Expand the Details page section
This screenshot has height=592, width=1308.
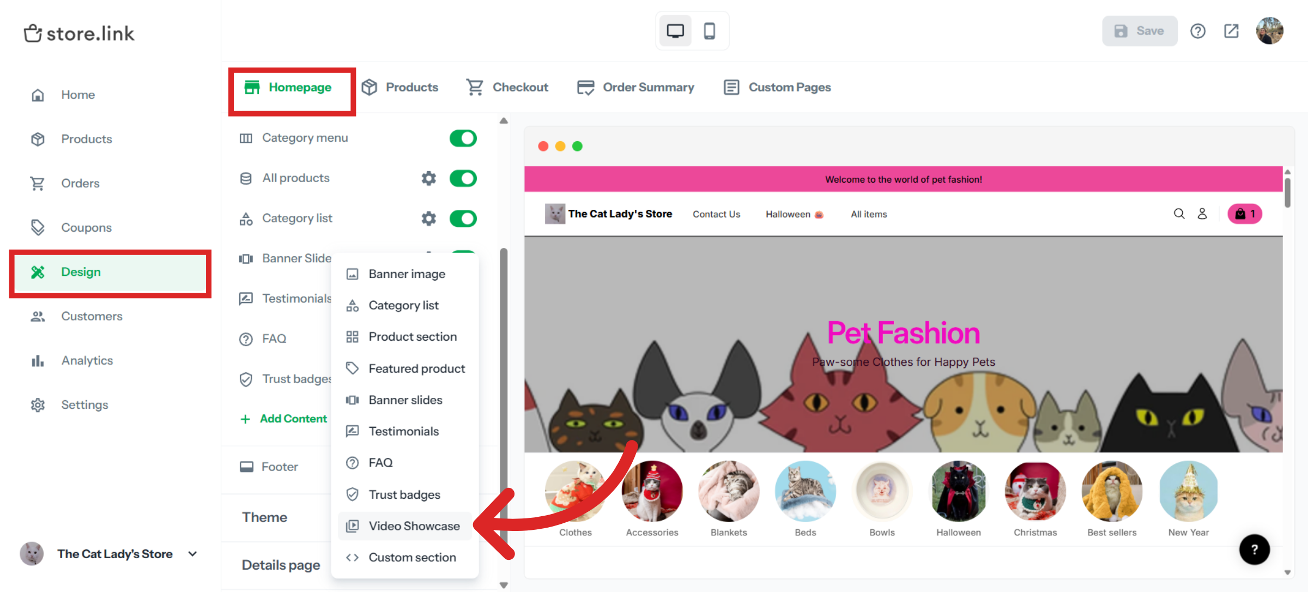281,565
